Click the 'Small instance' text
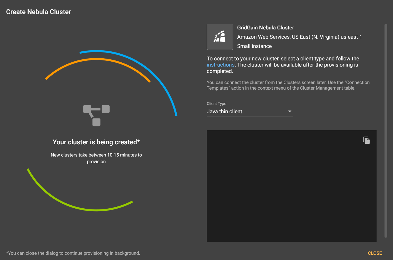Image resolution: width=393 pixels, height=260 pixels. point(254,46)
